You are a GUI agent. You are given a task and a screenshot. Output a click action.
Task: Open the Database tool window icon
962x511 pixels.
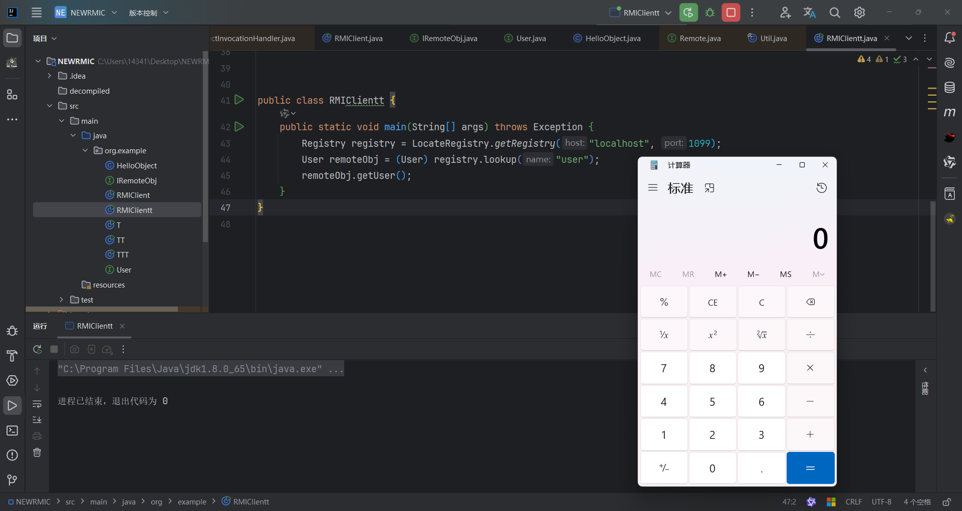(x=949, y=88)
